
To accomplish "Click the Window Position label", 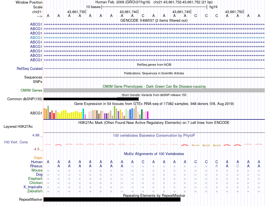I will pyautogui.click(x=29, y=2).
